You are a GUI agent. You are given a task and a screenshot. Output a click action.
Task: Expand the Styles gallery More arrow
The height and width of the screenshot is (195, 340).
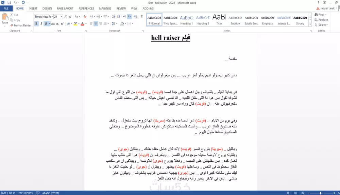point(310,25)
